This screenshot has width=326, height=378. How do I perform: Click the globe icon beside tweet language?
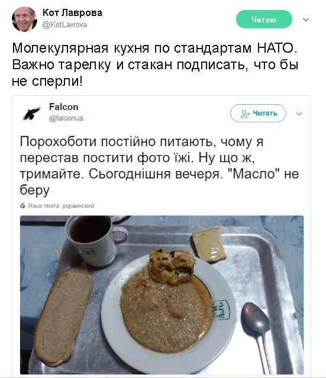[22, 206]
